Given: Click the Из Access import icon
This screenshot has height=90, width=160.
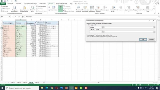Looking at the screenshot, I should click(x=4, y=6).
